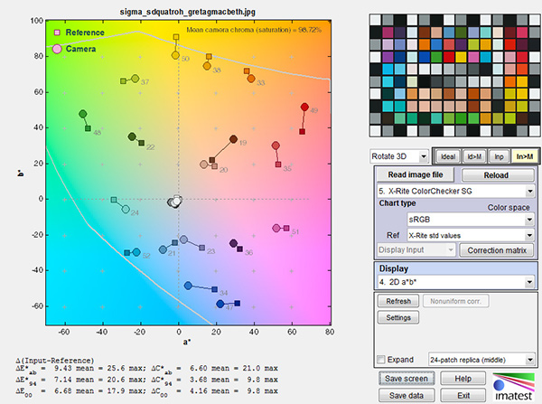Screen dimensions: 542x404
Task: Click the Nonuniform corr. button
Action: pos(455,301)
